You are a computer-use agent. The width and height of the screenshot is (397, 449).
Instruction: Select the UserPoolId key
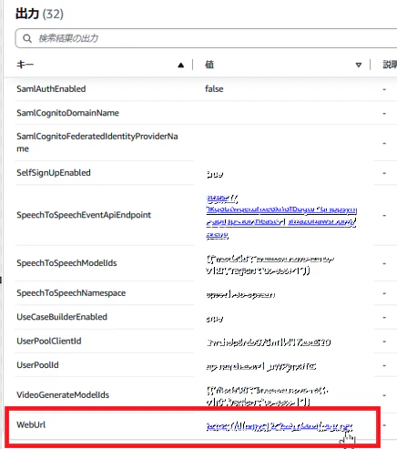[x=37, y=365]
